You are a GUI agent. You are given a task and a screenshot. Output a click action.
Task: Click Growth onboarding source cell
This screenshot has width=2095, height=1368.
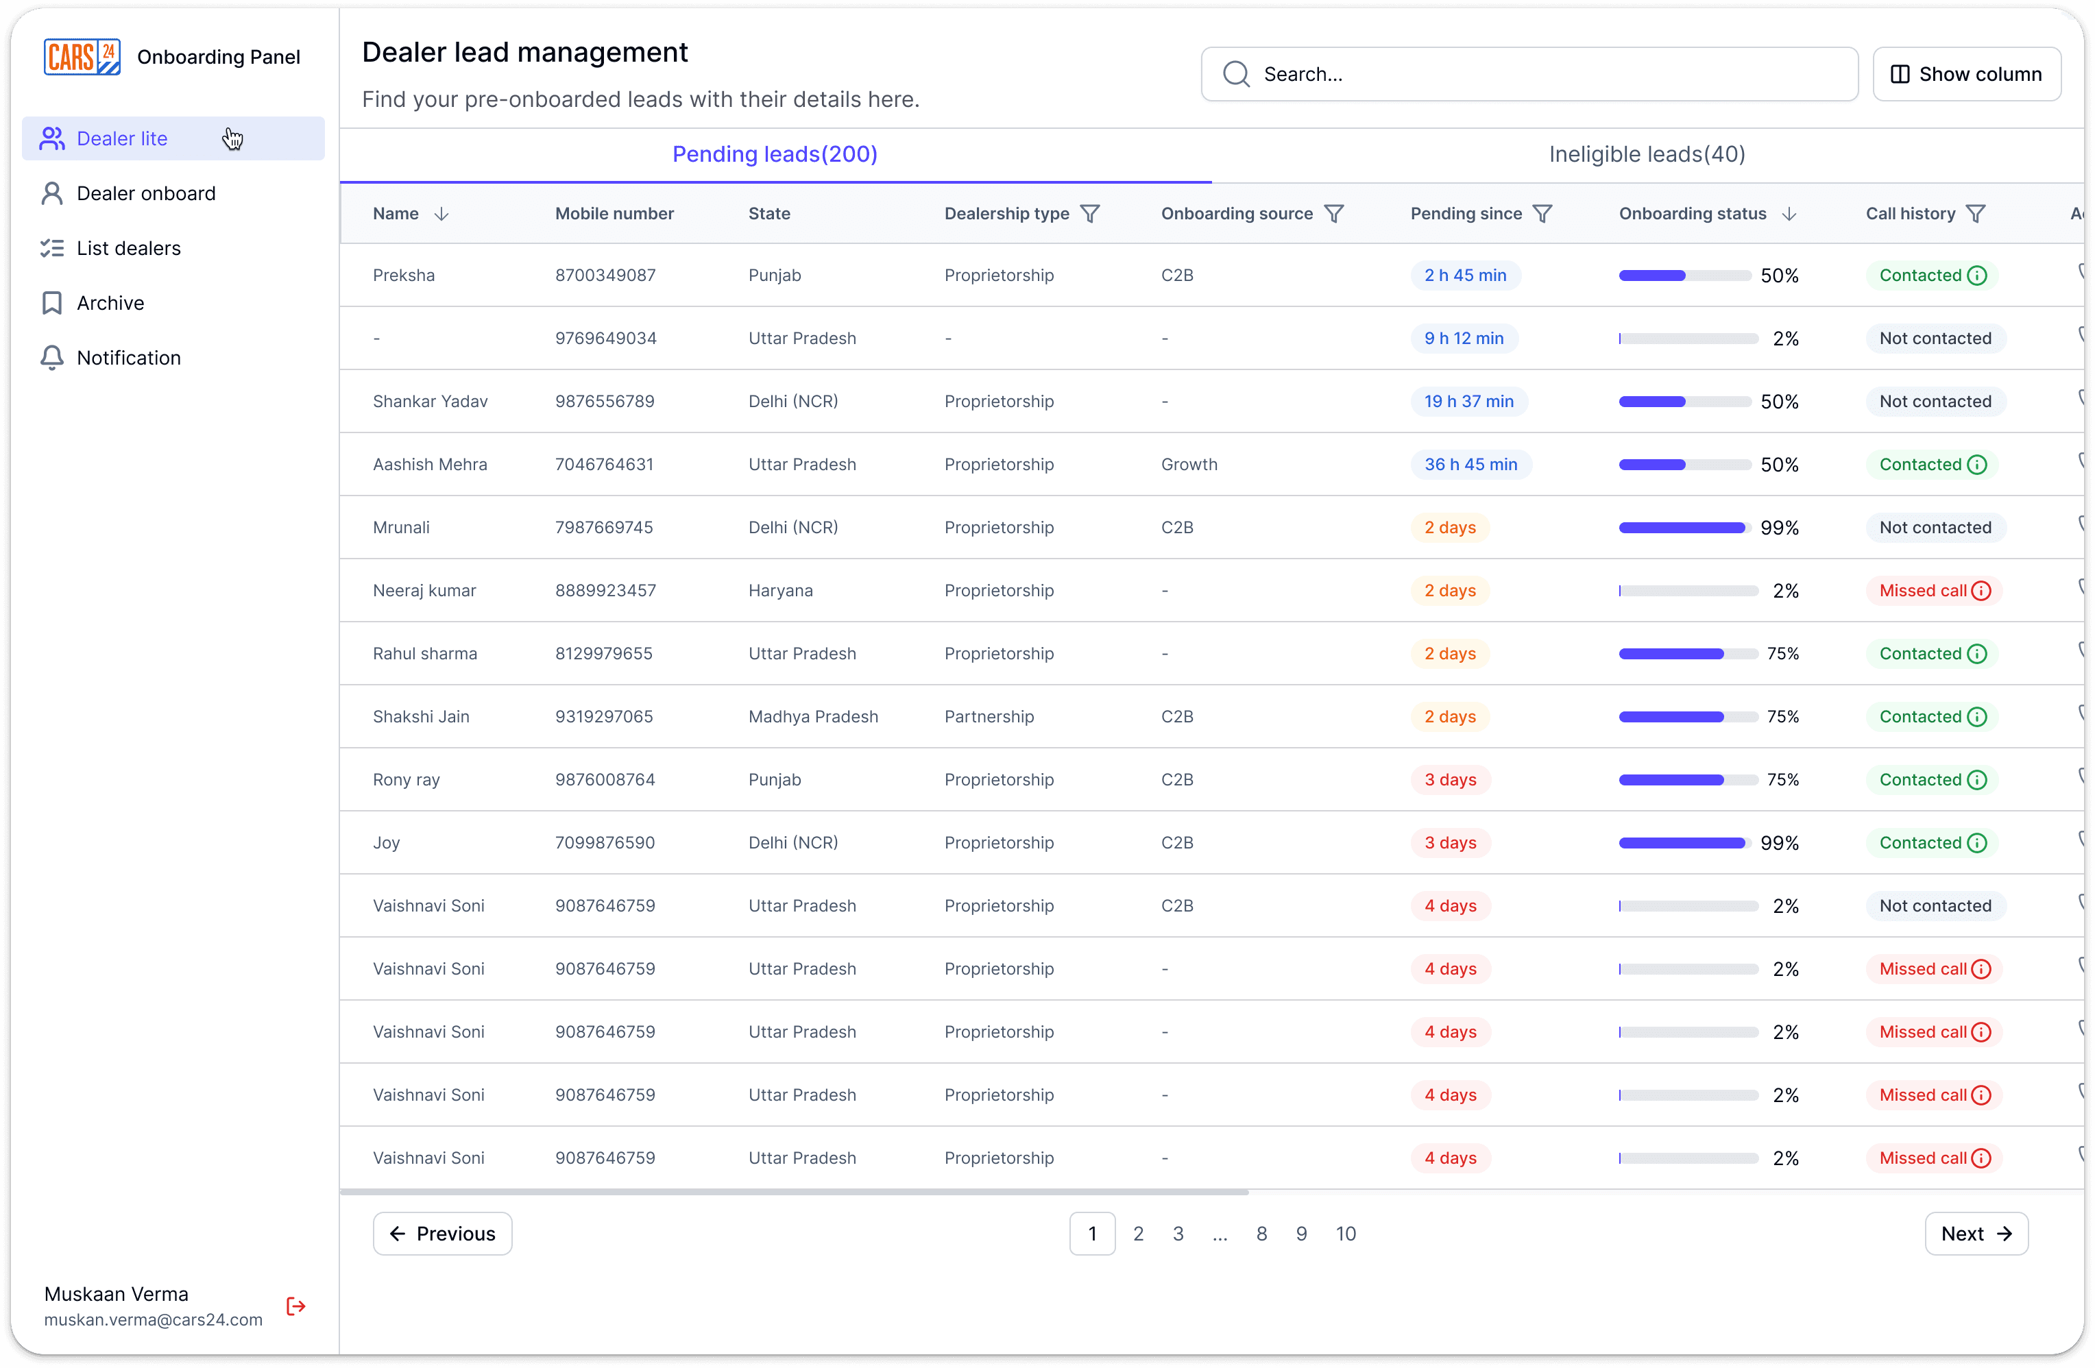click(x=1189, y=465)
